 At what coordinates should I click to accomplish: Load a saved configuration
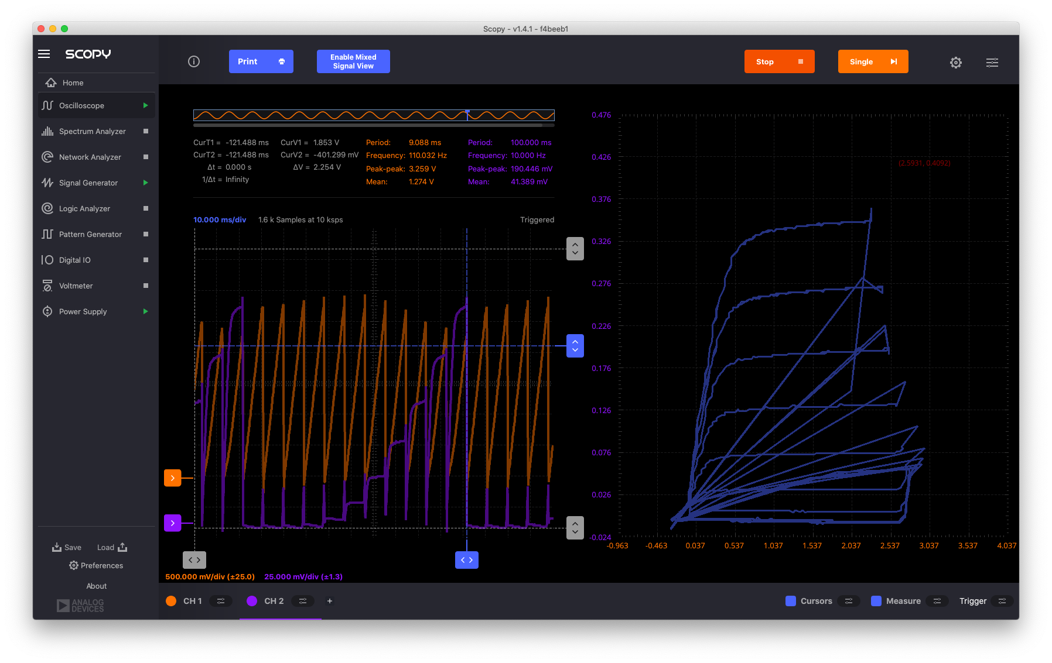click(112, 547)
